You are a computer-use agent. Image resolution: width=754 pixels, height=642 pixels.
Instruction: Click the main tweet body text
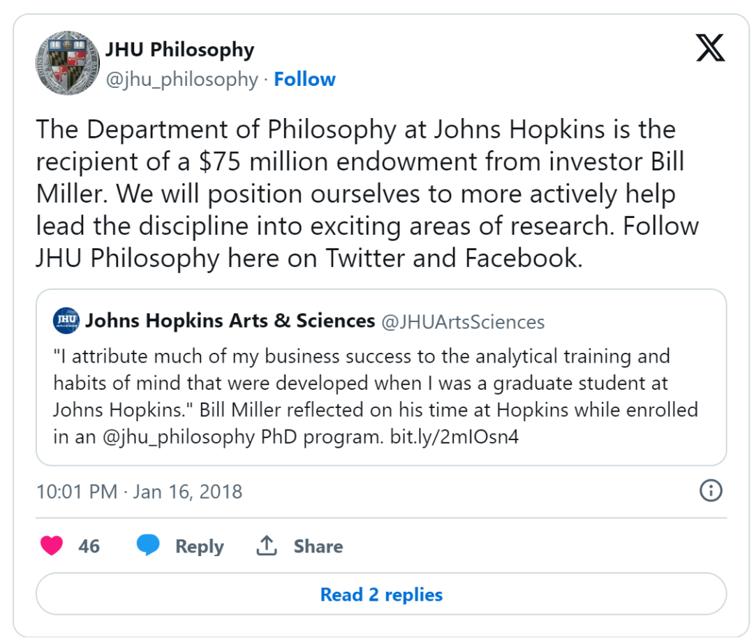point(356,194)
